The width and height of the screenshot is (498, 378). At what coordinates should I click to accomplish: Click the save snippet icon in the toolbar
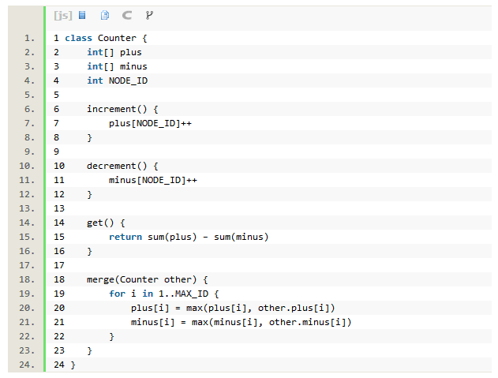[x=82, y=15]
